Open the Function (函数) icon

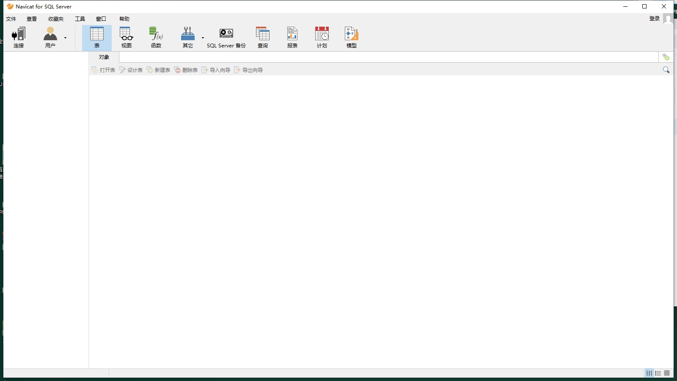point(156,37)
